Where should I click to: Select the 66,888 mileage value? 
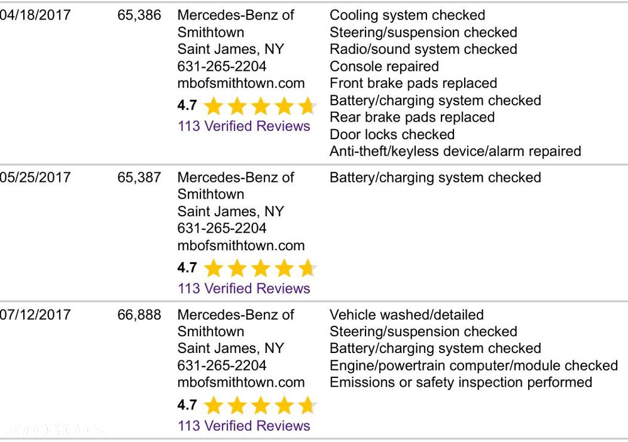tap(139, 315)
